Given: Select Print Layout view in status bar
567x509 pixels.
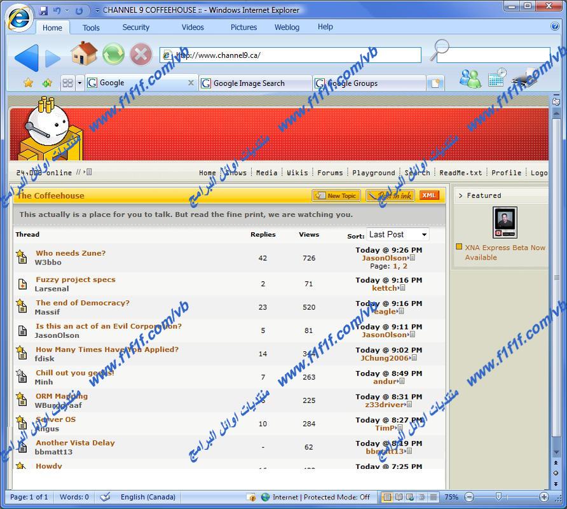Looking at the screenshot, I should [386, 497].
